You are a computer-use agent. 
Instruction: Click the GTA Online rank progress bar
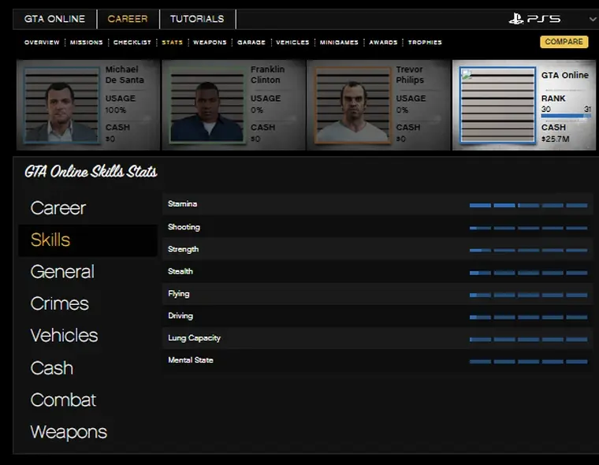[x=566, y=115]
